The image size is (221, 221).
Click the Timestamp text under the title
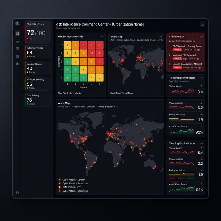(x=68, y=28)
